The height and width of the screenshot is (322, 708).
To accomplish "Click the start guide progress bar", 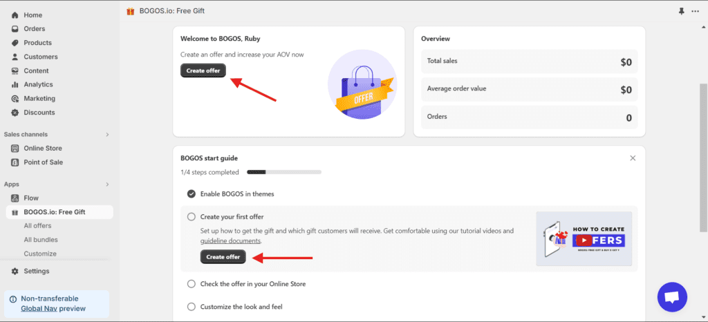I will tap(283, 172).
